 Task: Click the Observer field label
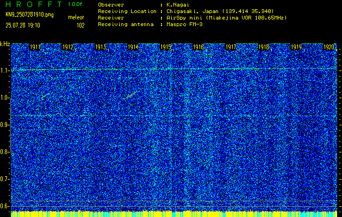pos(111,5)
